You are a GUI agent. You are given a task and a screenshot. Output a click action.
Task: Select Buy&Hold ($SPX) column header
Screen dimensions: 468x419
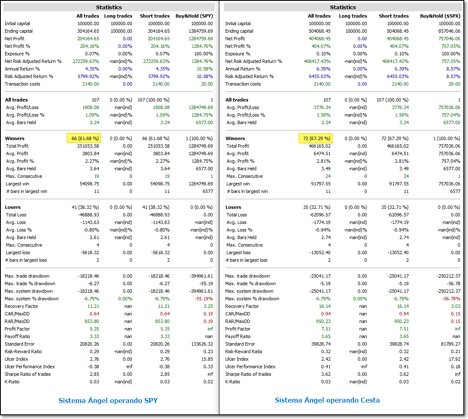click(440, 16)
